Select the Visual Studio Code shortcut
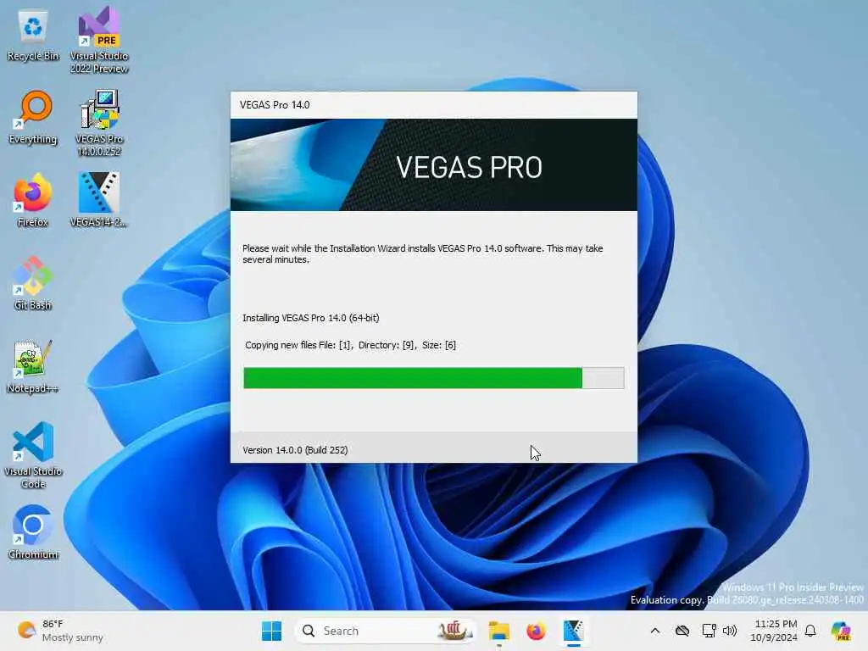This screenshot has height=651, width=868. coord(33,455)
